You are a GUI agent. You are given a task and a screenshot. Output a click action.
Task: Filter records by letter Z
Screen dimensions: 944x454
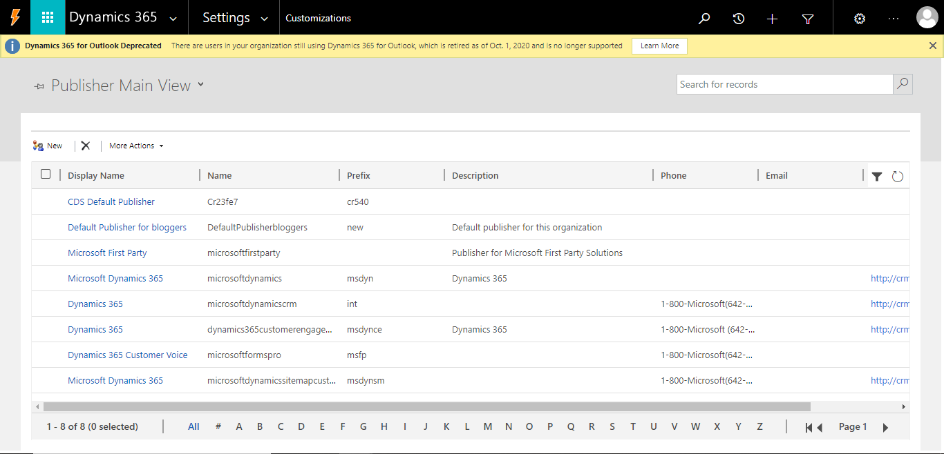[x=759, y=426]
